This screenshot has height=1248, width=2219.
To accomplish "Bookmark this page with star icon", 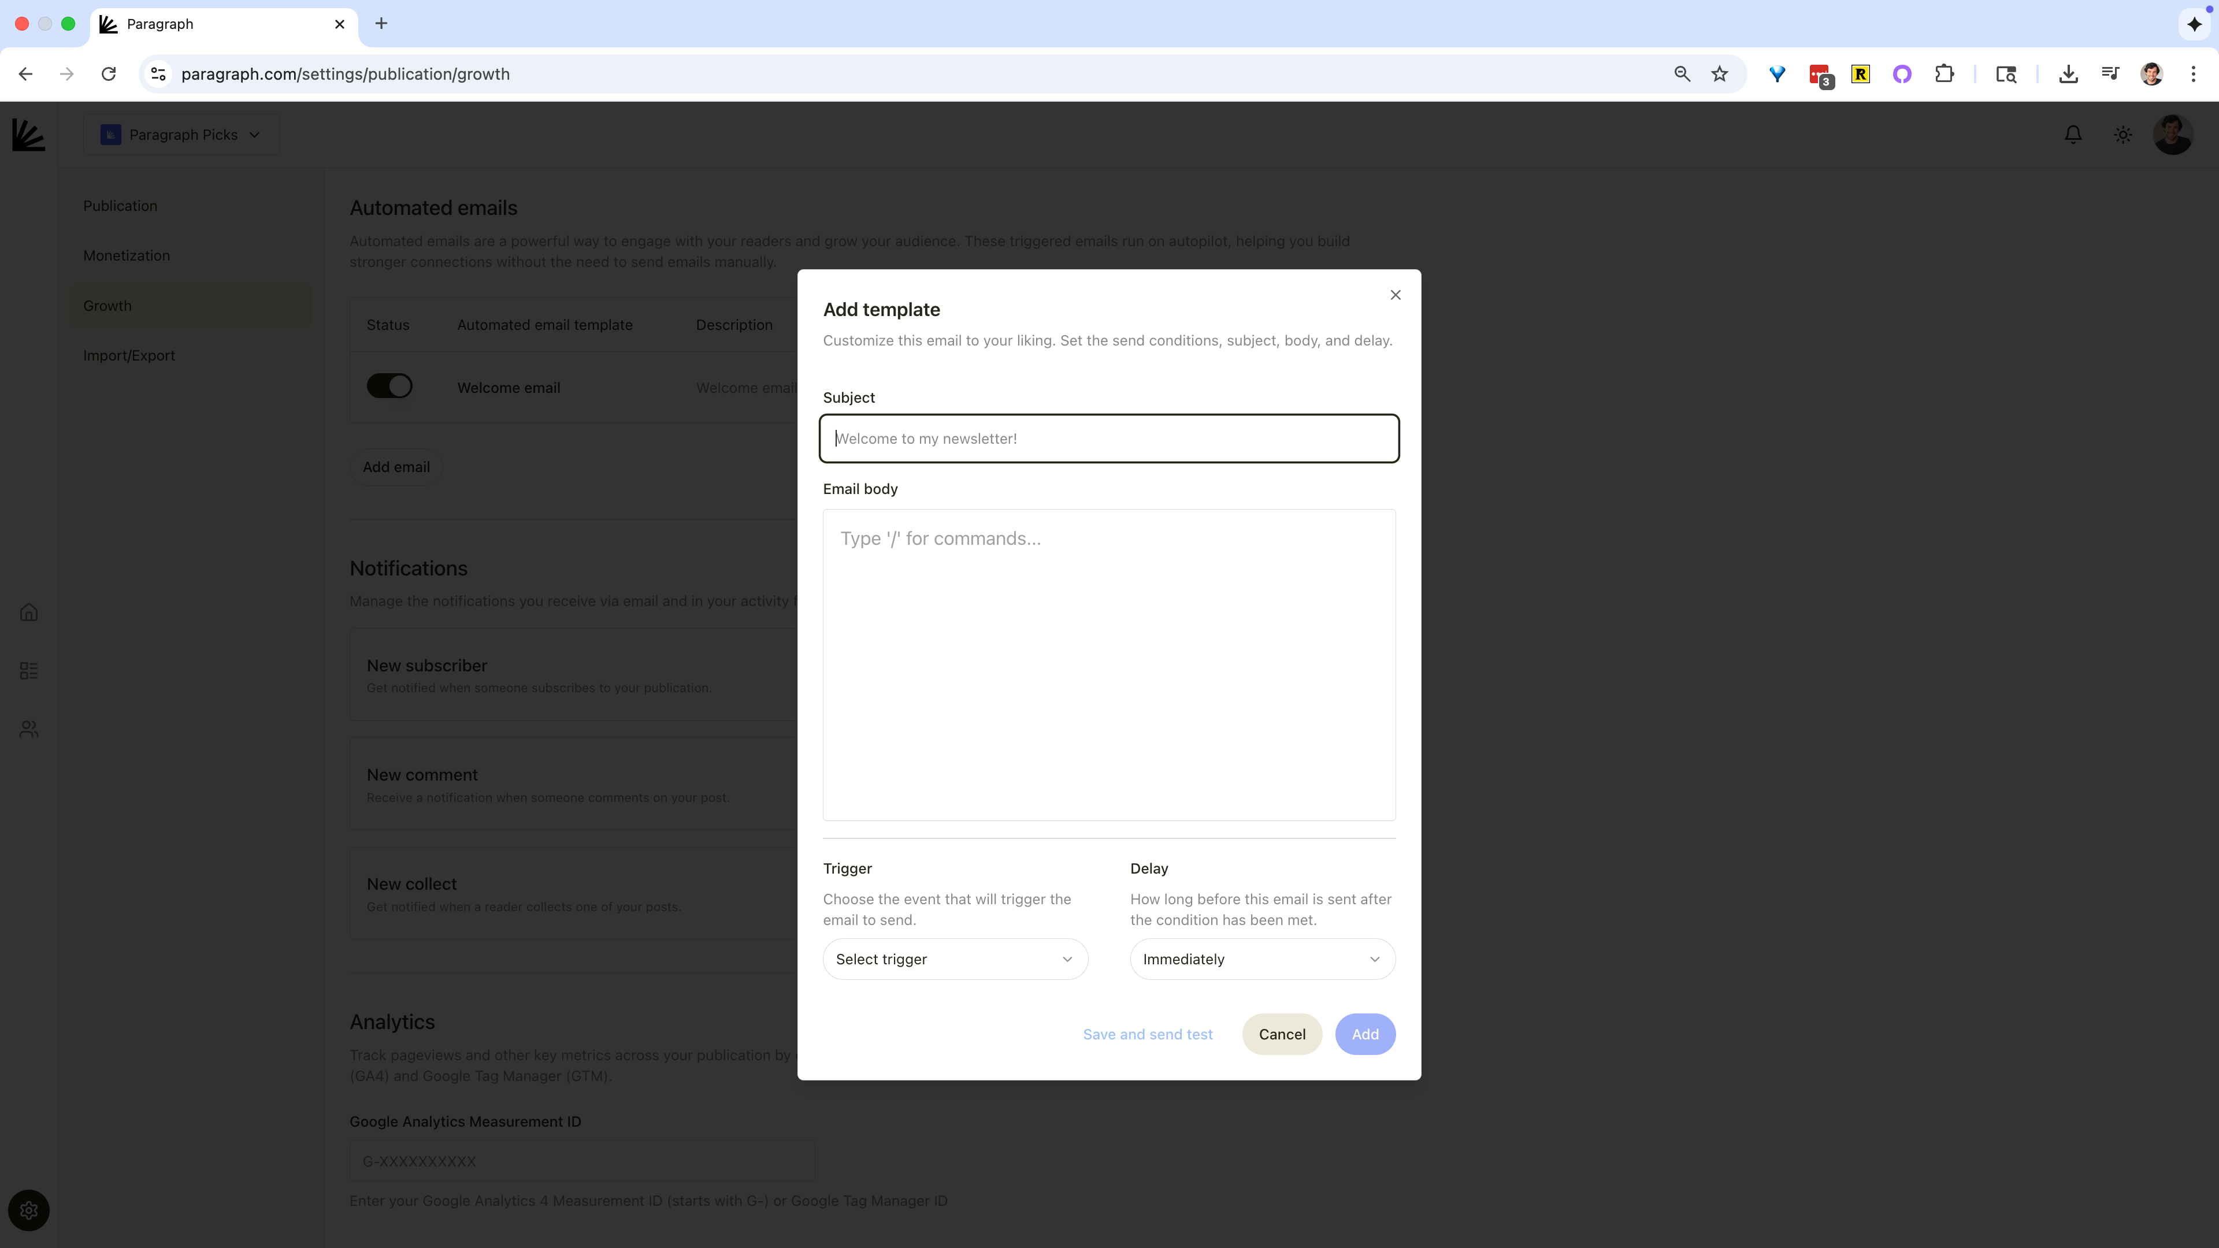I will tap(1719, 74).
